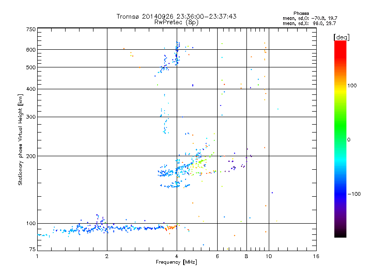The width and height of the screenshot is (372, 279).
Task: Click the x-axis label '4'
Action: (x=177, y=256)
